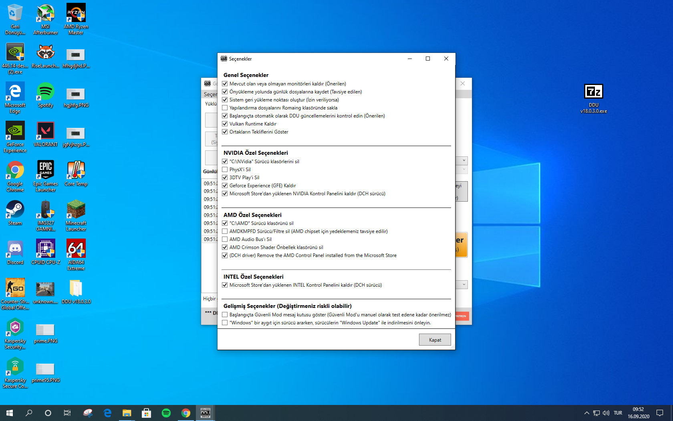Open AIDA64 Extreme desktop shortcut
Screen dimensions: 673x421
point(76,255)
